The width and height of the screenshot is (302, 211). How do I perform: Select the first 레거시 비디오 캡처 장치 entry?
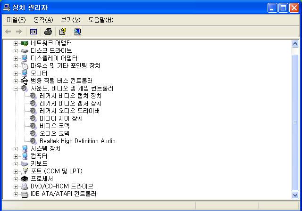click(x=70, y=96)
